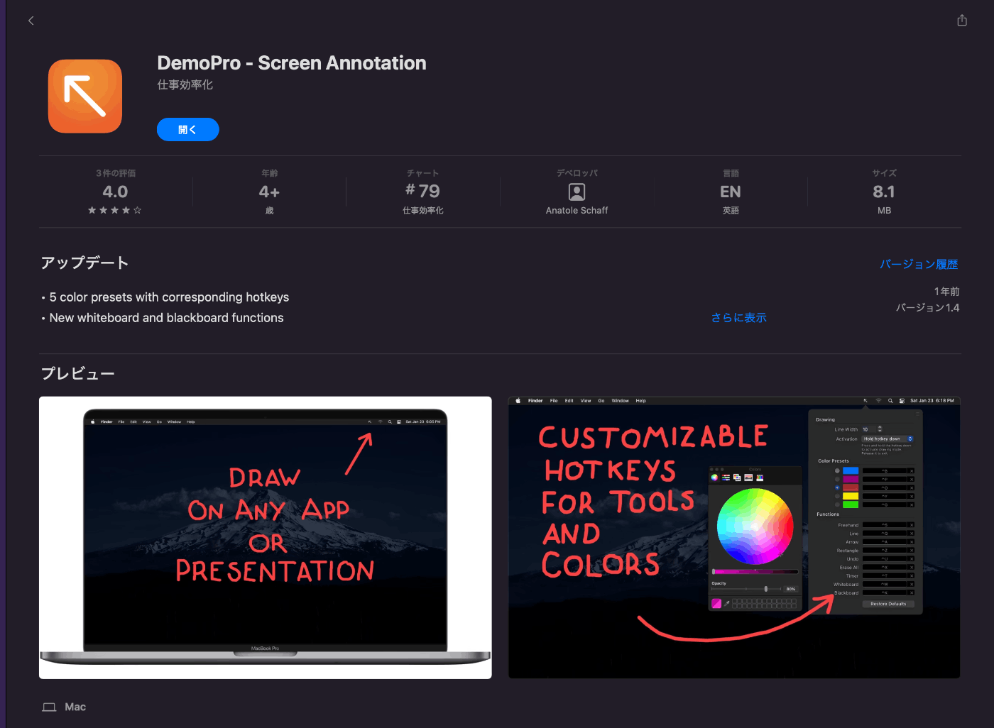The width and height of the screenshot is (994, 728).
Task: Click the バージョン1.4 version label
Action: (x=927, y=308)
